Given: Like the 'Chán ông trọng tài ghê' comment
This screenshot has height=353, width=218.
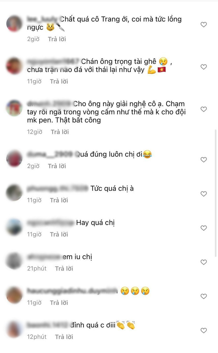Looking at the screenshot, I should (x=203, y=67).
